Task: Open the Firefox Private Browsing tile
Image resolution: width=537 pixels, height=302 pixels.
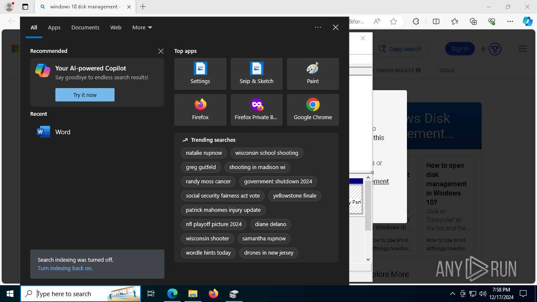Action: coord(256,110)
